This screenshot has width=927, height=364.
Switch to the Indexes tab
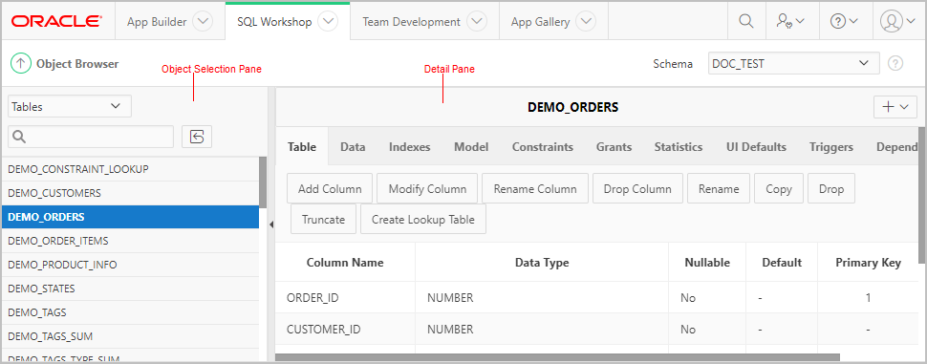click(409, 147)
